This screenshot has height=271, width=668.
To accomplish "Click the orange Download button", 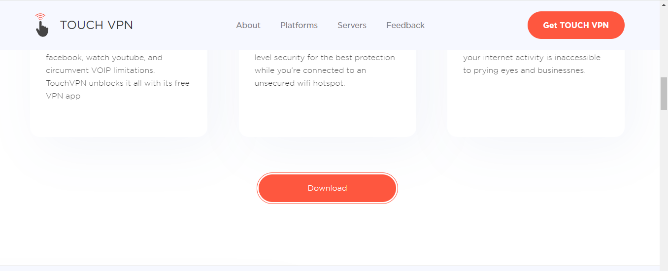I will [x=327, y=188].
